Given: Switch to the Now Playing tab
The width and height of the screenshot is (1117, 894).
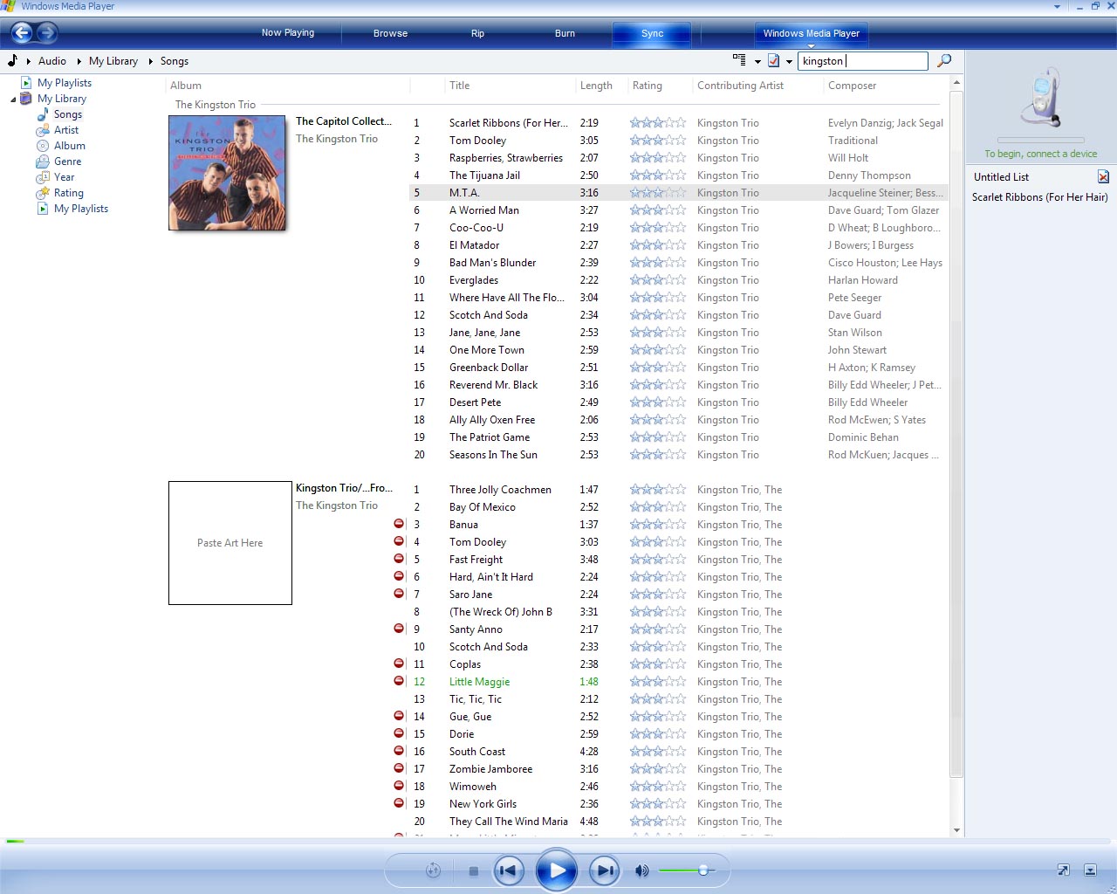Looking at the screenshot, I should click(x=288, y=33).
